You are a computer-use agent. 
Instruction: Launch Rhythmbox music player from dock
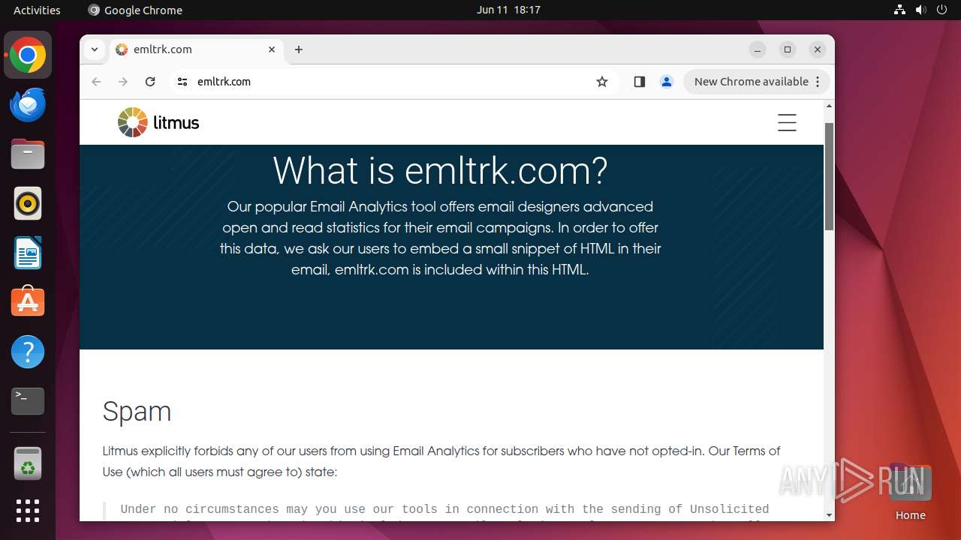tap(28, 204)
